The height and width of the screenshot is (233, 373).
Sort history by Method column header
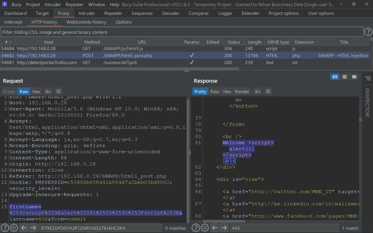(92, 42)
